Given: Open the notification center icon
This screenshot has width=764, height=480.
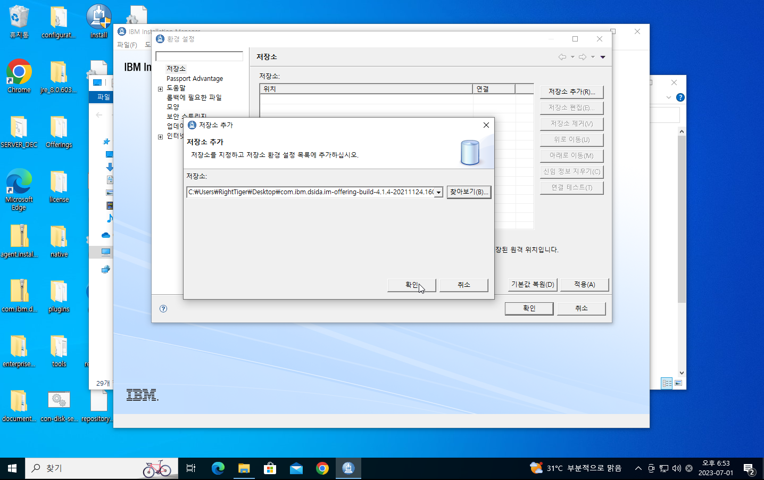Looking at the screenshot, I should [x=749, y=469].
